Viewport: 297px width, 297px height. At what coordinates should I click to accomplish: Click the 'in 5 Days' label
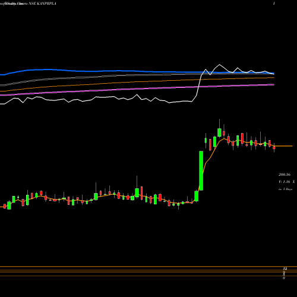[x=285, y=189]
